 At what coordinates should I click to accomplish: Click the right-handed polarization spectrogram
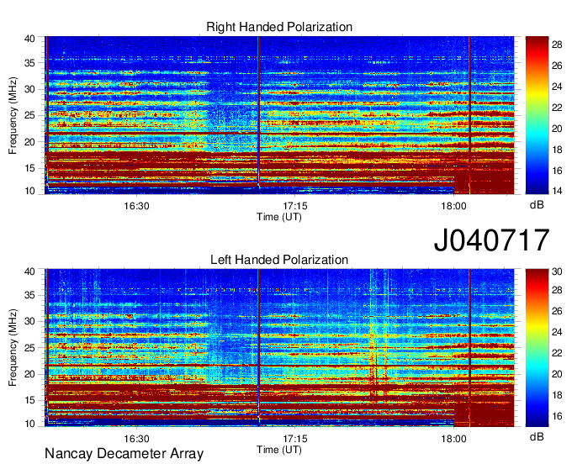[x=279, y=115]
